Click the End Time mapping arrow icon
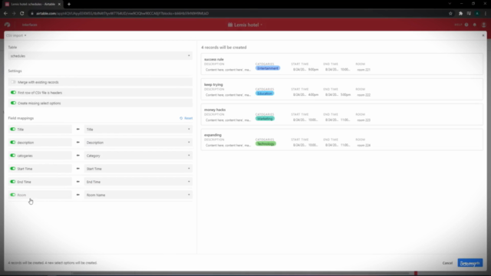 [x=78, y=182]
